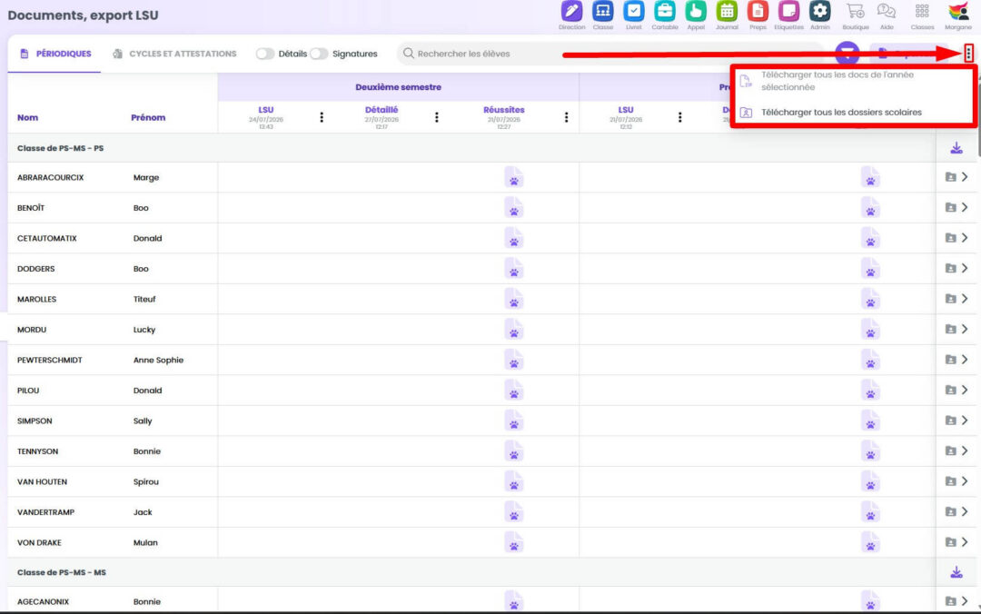This screenshot has height=614, width=981.
Task: Click the Deuxième semestre group header
Action: click(398, 87)
